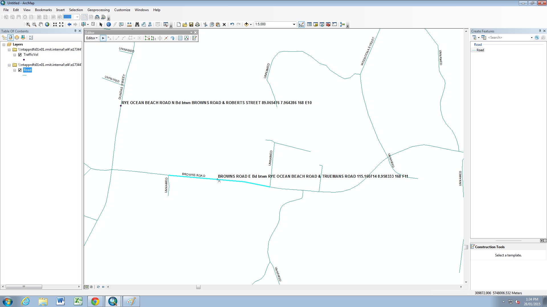Open the Go To XY tool
547x307 pixels.
[x=150, y=24]
